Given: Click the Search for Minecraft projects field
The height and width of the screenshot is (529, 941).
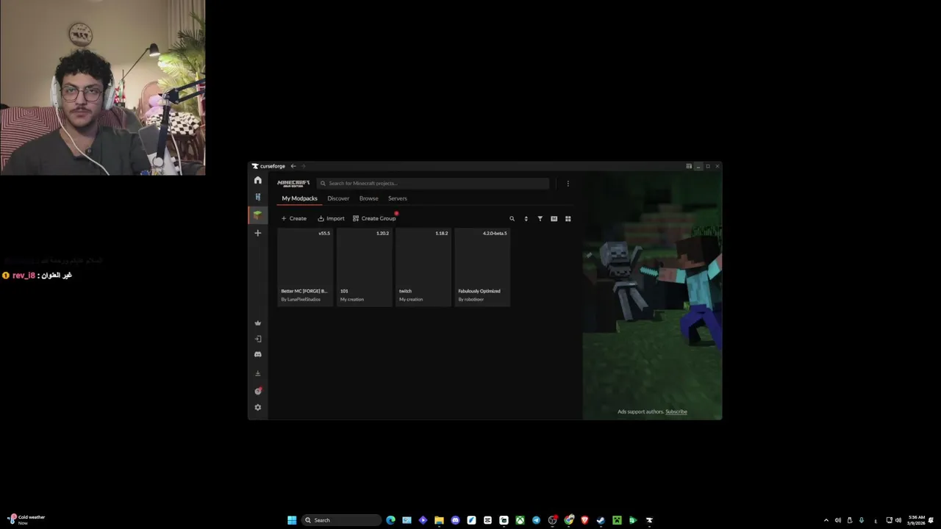Looking at the screenshot, I should click(433, 183).
